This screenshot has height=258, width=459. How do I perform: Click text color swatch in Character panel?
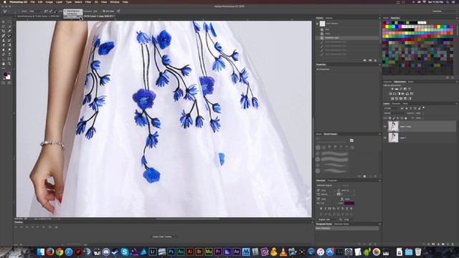tap(349, 203)
